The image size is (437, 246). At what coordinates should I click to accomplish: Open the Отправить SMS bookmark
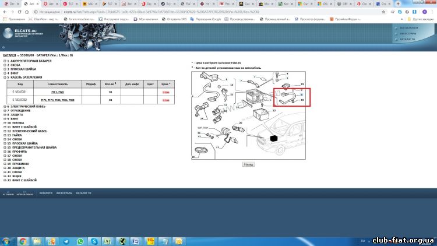pyautogui.click(x=174, y=19)
